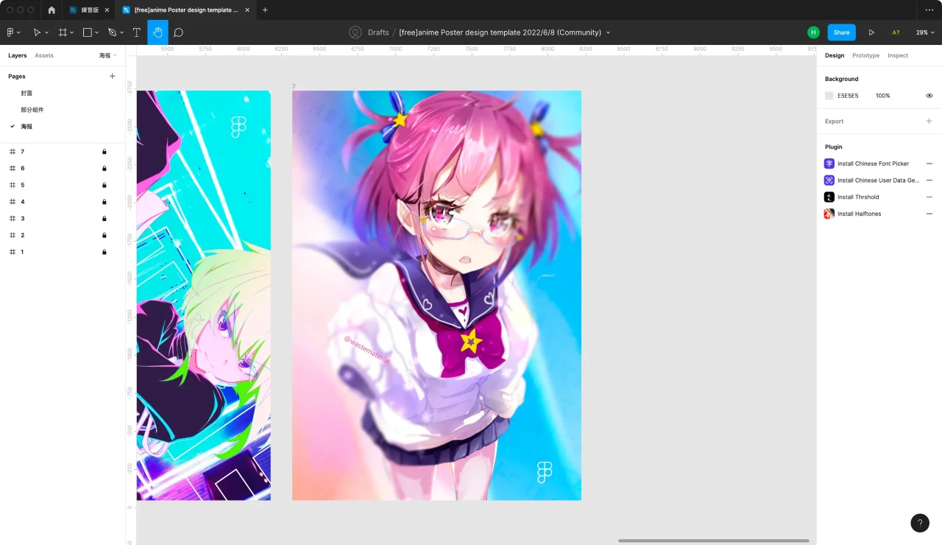Unlock frame 2 layer
942x545 pixels.
pos(105,235)
